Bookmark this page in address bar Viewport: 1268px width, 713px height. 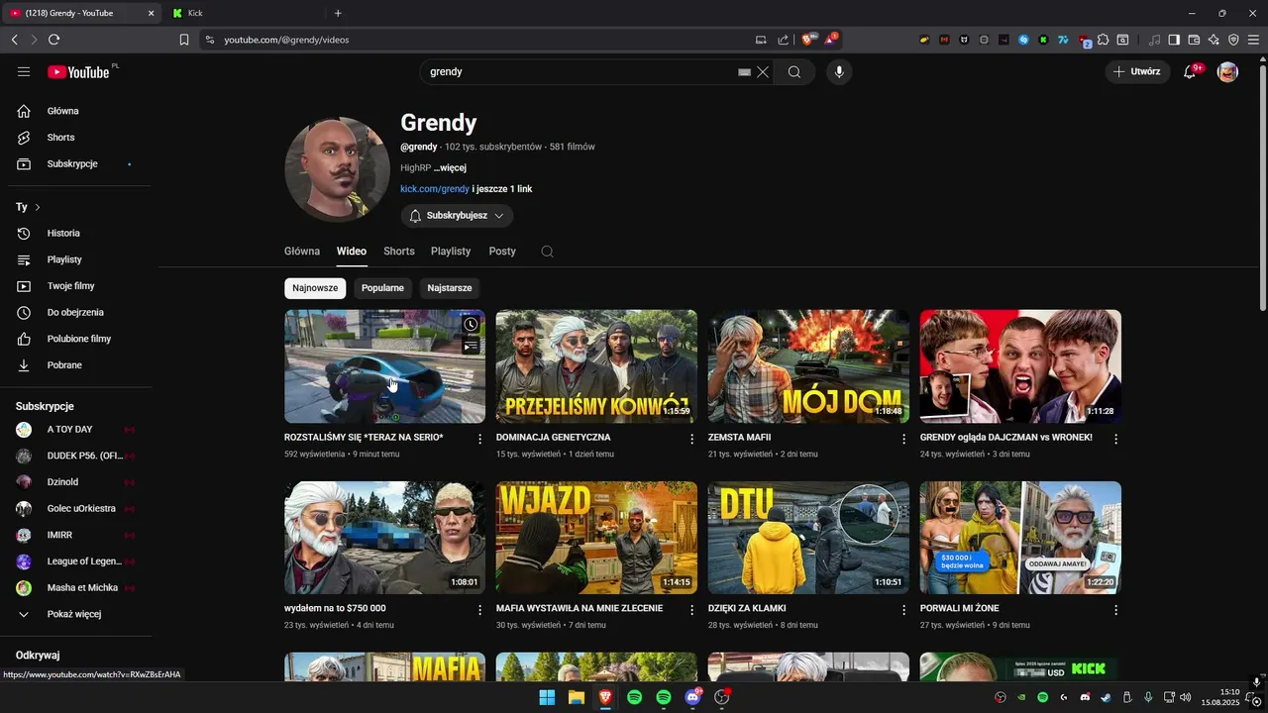[184, 40]
